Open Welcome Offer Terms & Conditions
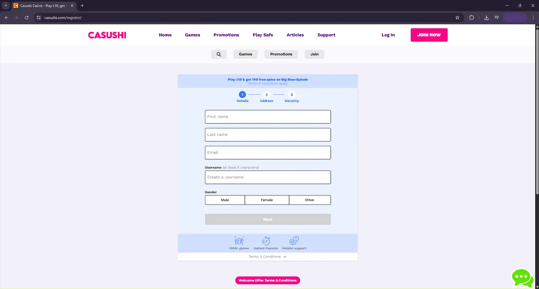539x289 pixels. coord(267,280)
